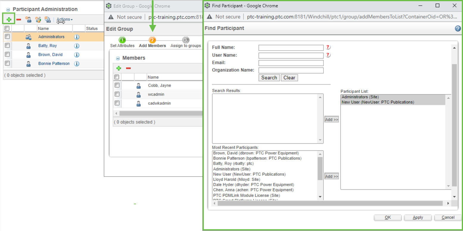
Task: Open the Actions dropdown menu
Action: coord(65,20)
